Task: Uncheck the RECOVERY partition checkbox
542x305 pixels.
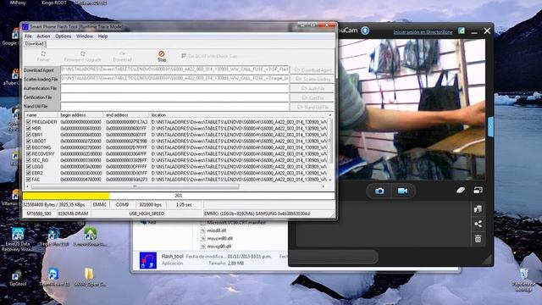Action: point(29,154)
